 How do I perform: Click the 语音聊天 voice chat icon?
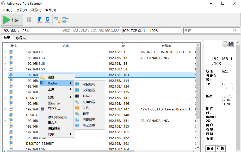pos(77,120)
